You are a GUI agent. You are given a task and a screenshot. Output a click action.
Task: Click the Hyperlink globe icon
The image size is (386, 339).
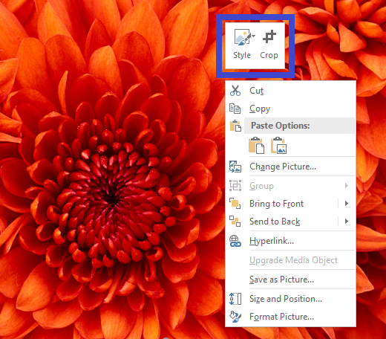point(235,241)
